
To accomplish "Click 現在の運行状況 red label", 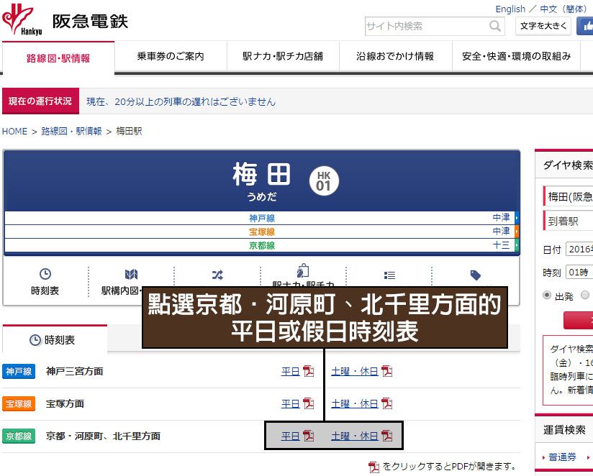I will 40,101.
